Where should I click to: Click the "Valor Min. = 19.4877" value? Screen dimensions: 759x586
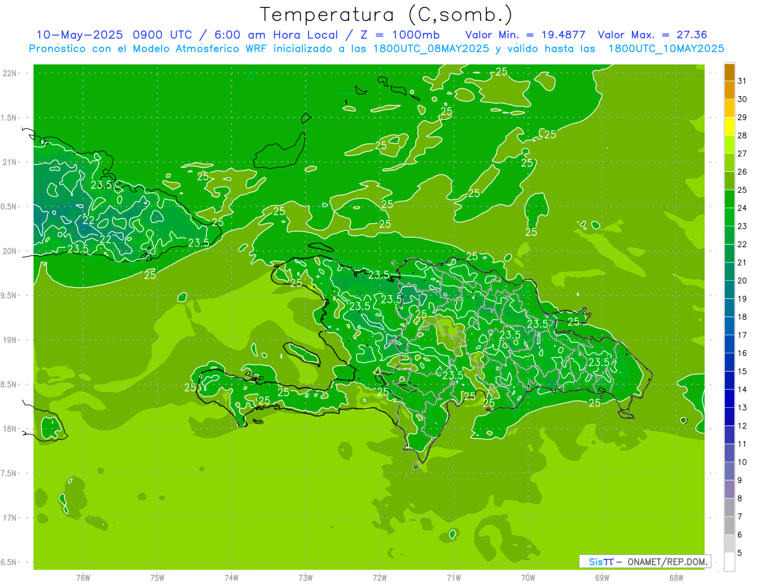pos(525,35)
